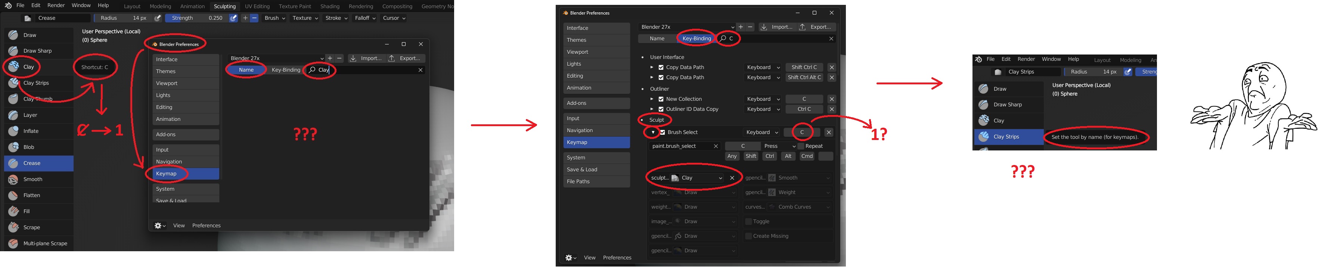
Task: Open the Texture dropdown
Action: 305,18
